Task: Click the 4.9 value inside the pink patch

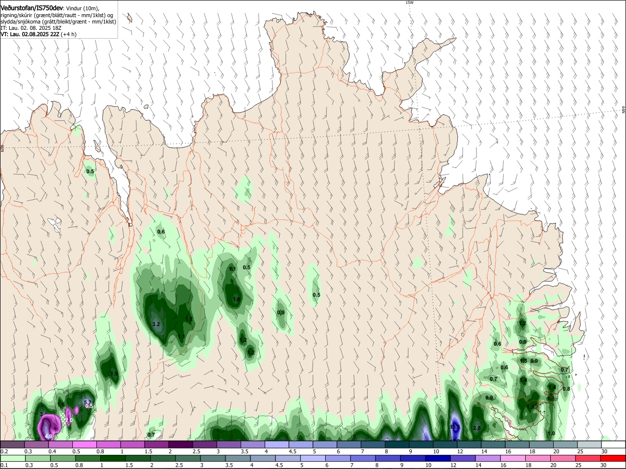Action: coord(48,436)
